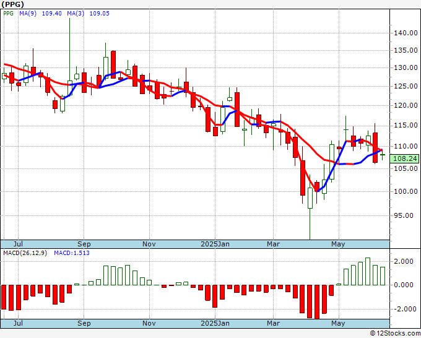The height and width of the screenshot is (338, 421).
Task: Click the MA(9) legend label
Action: (28, 14)
